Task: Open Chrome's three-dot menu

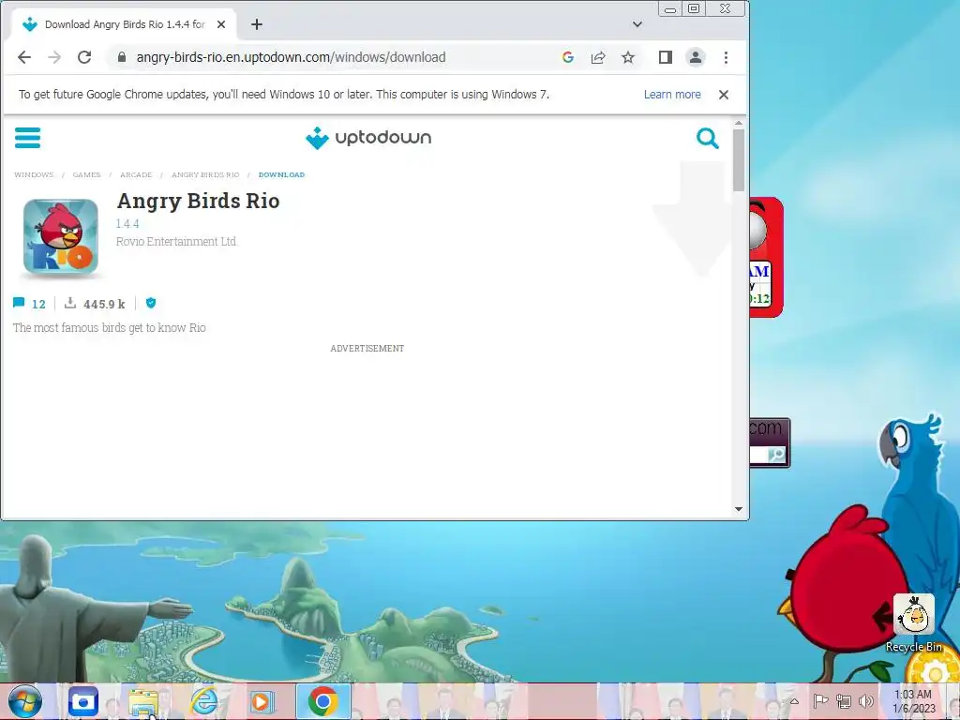Action: click(x=726, y=57)
